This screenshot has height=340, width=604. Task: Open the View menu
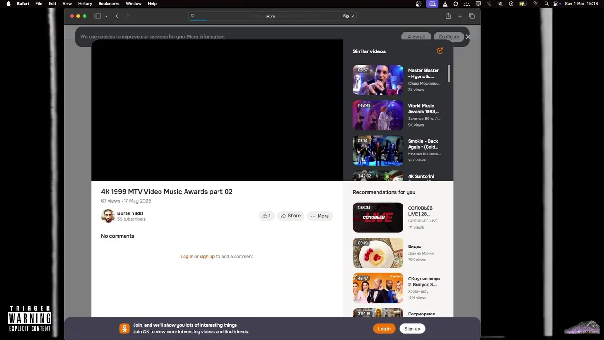(x=67, y=3)
